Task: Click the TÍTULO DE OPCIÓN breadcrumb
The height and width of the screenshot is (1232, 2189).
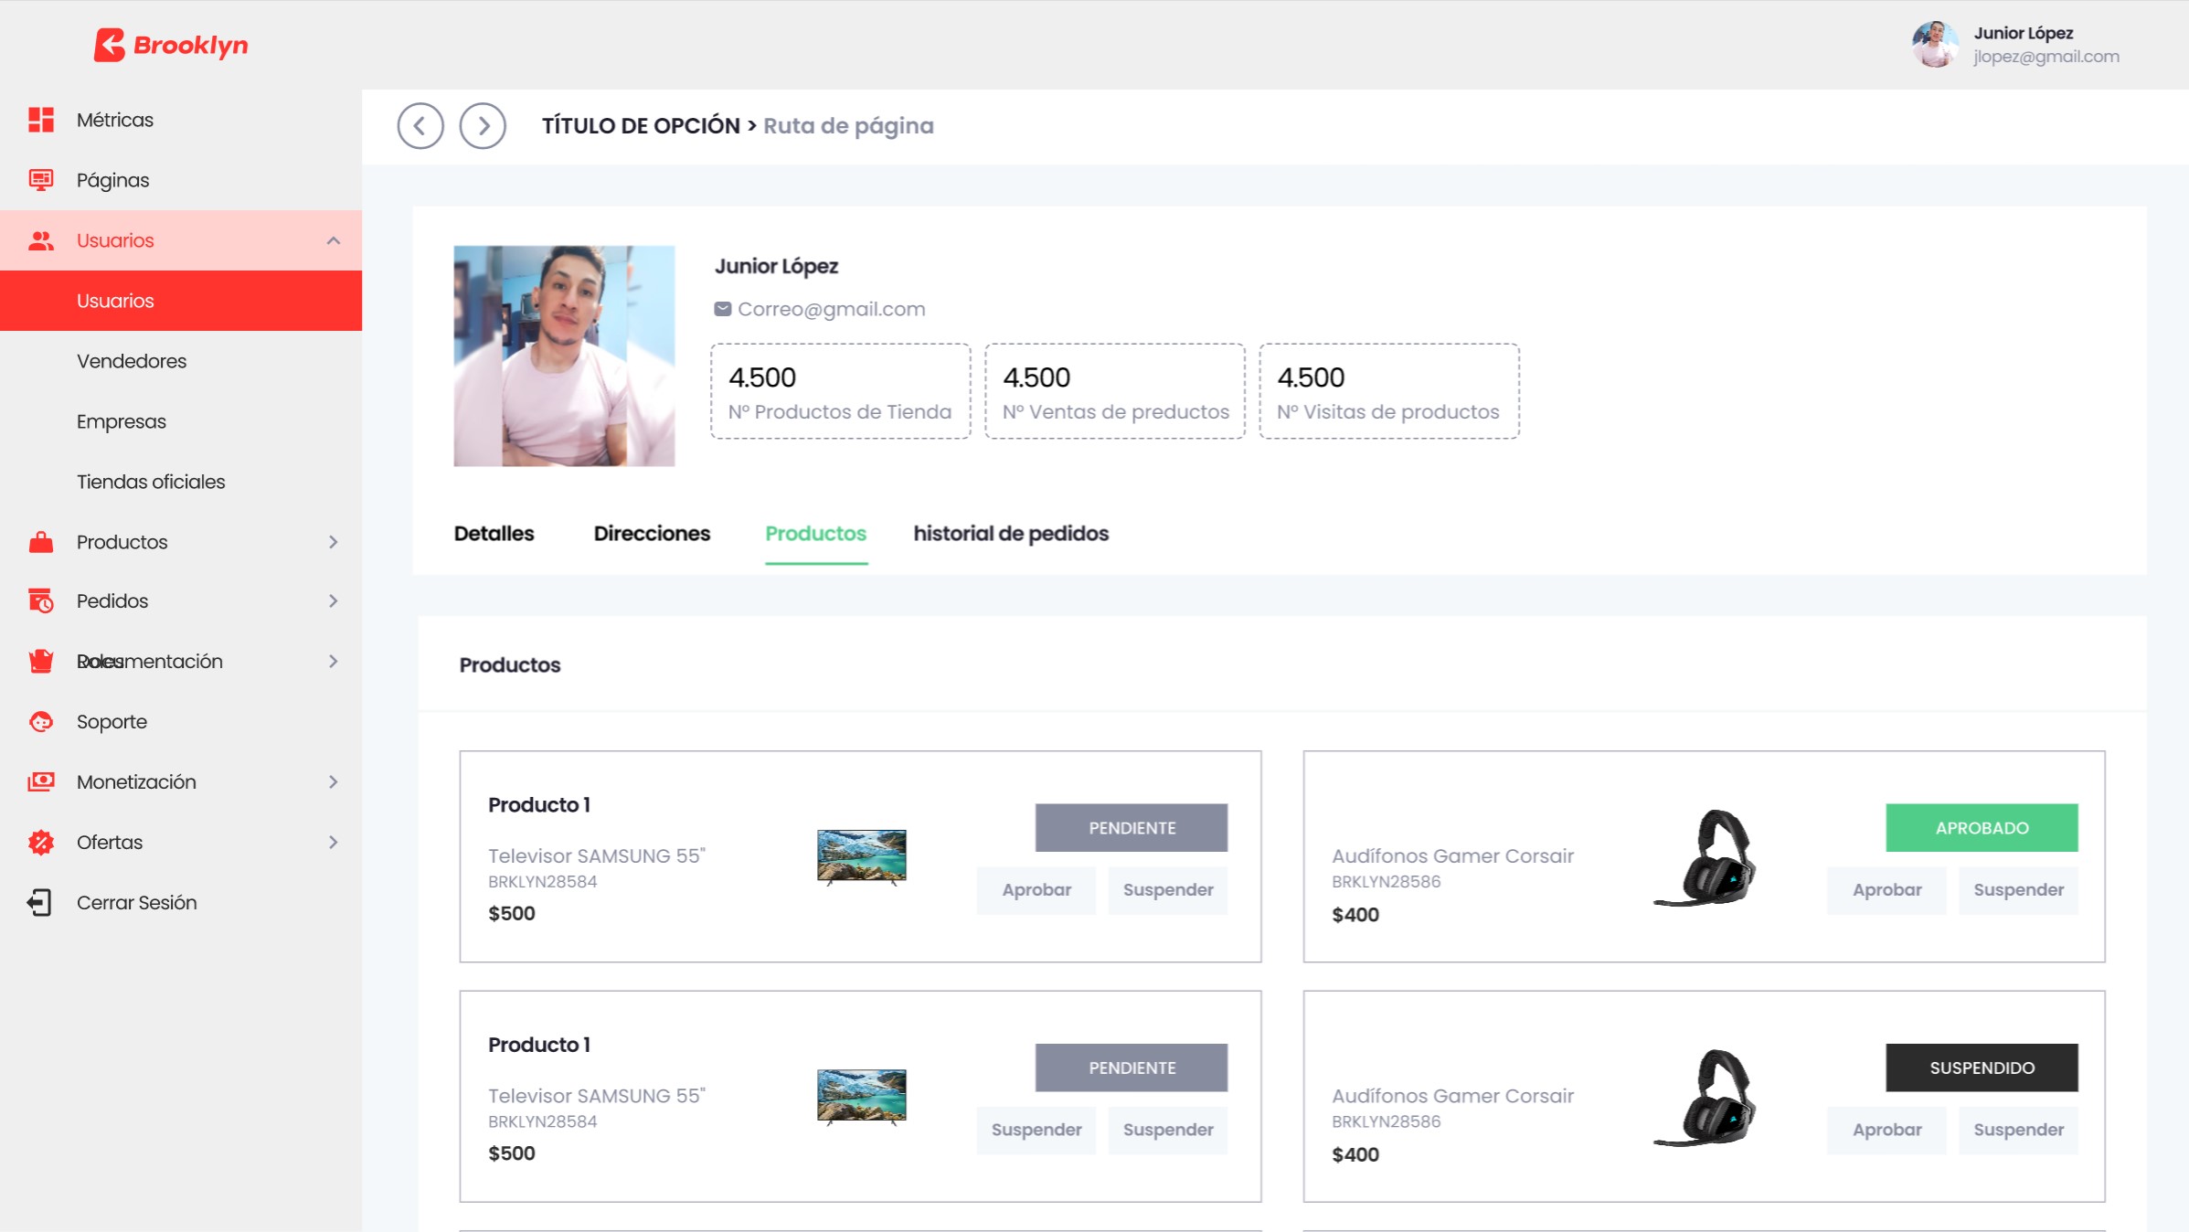Action: [641, 126]
